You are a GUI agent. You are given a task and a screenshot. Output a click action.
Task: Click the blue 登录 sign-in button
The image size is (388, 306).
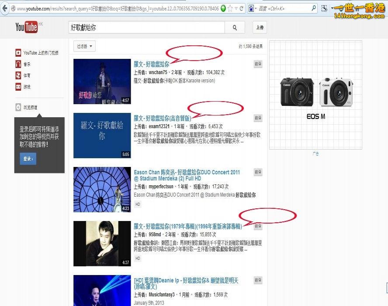pos(28,159)
